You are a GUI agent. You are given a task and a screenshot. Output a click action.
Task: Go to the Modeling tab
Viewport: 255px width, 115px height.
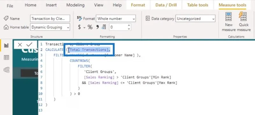pos(75,5)
